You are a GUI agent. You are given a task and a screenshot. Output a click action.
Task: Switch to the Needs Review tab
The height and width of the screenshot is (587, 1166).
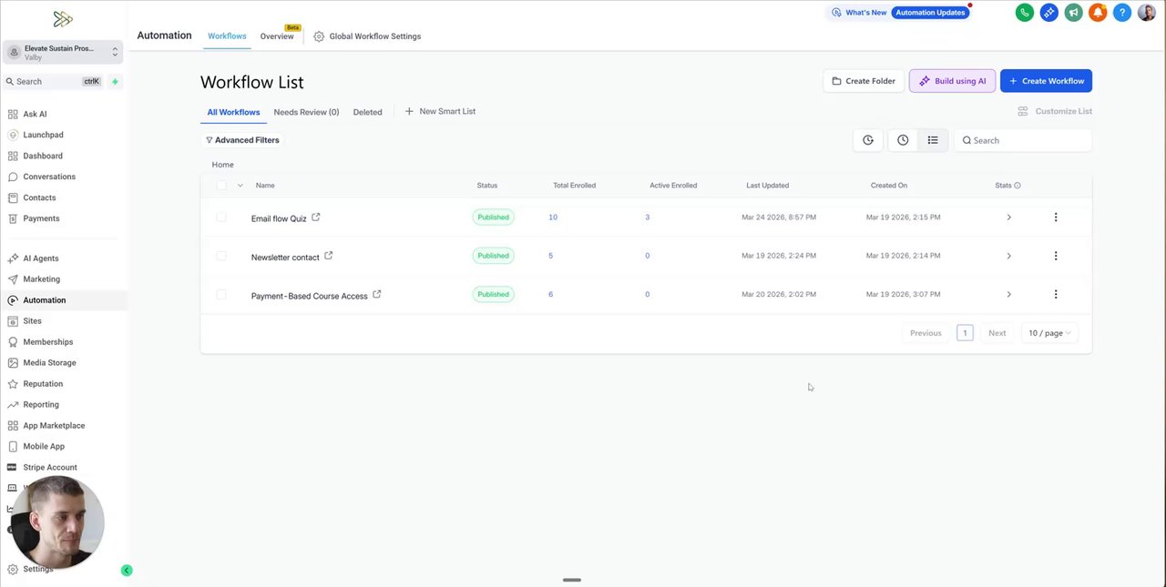(x=306, y=112)
